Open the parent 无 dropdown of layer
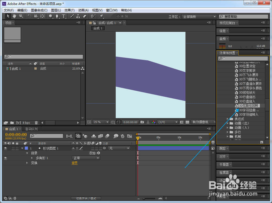The image size is (272, 203). coord(119,148)
